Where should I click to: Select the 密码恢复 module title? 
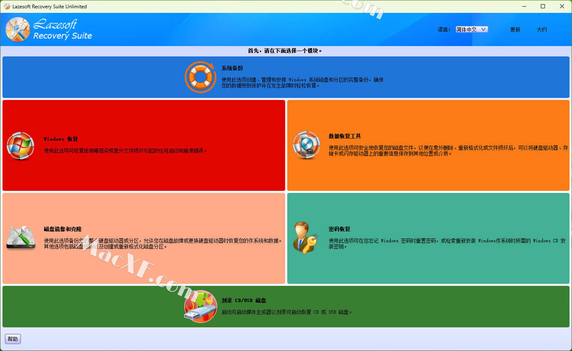[339, 229]
